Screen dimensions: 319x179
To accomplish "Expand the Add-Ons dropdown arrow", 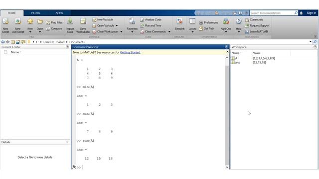I will [226, 32].
